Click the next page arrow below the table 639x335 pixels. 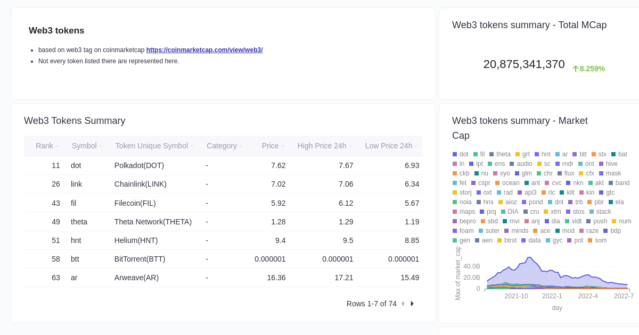(x=412, y=304)
